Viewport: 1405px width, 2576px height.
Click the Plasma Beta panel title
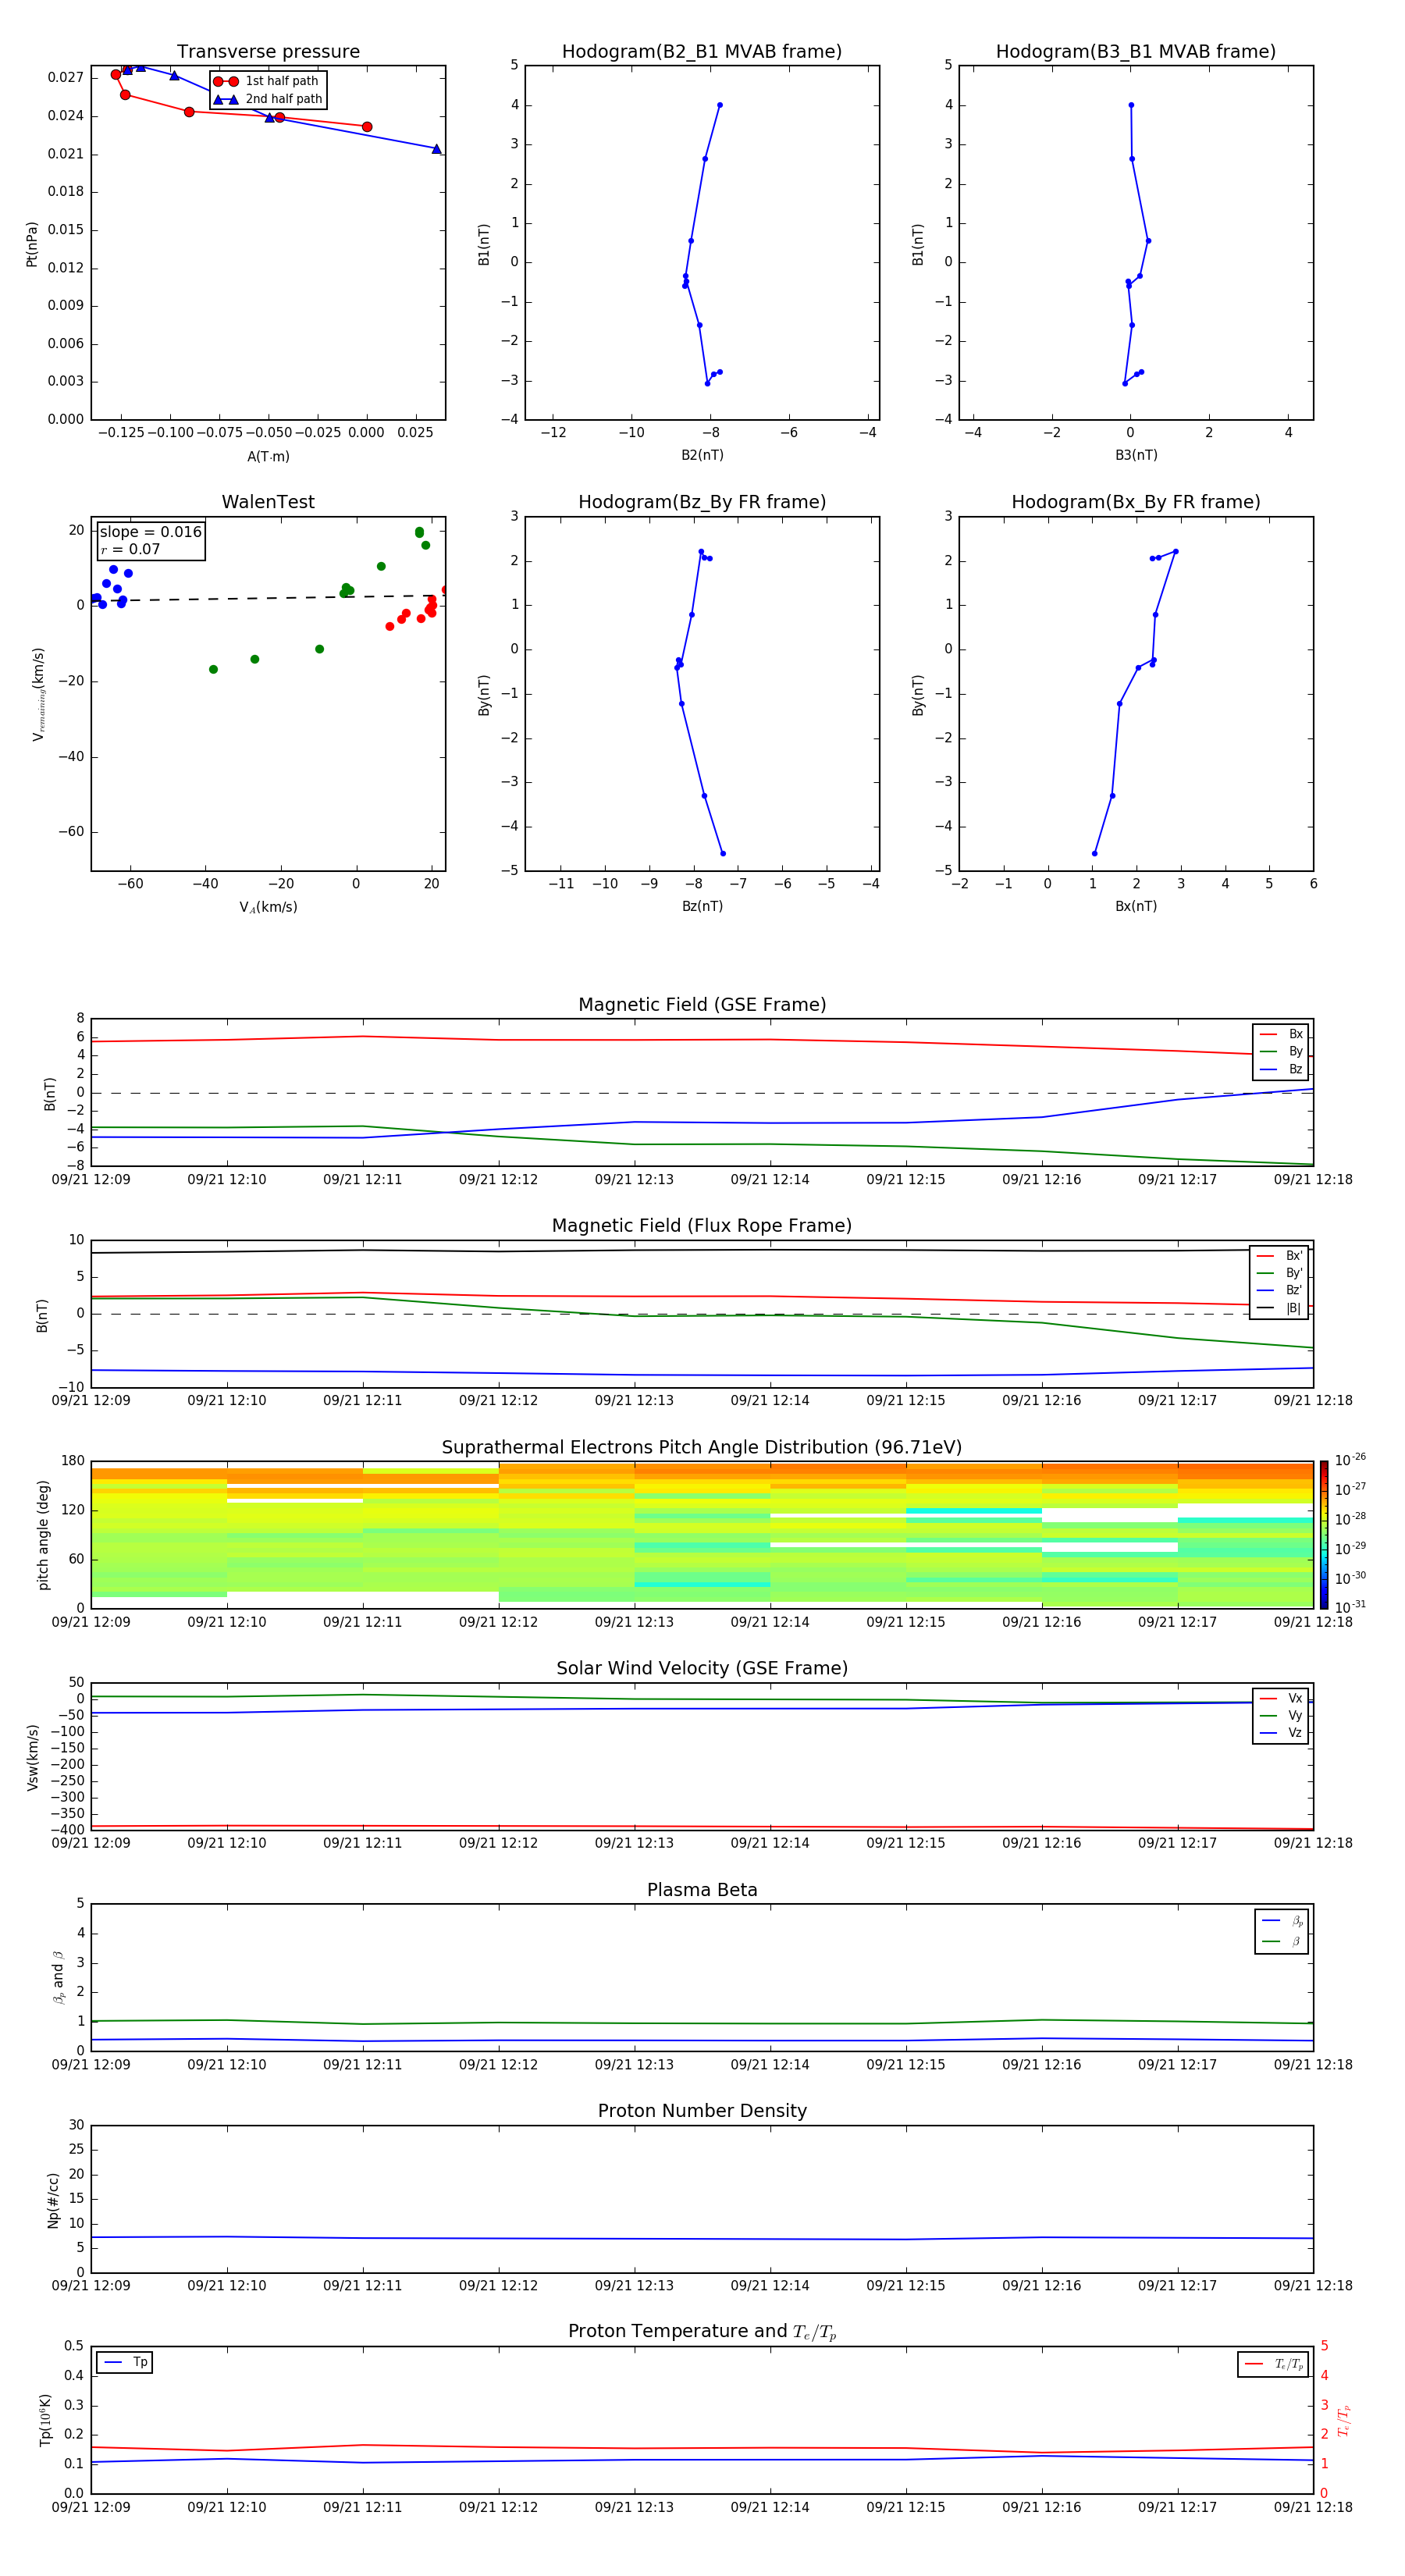pyautogui.click(x=702, y=1891)
